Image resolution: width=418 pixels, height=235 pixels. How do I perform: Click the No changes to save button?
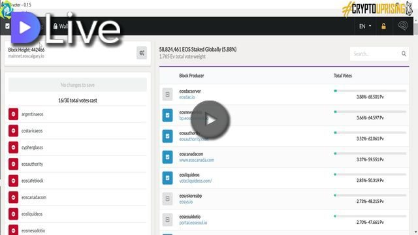point(78,85)
